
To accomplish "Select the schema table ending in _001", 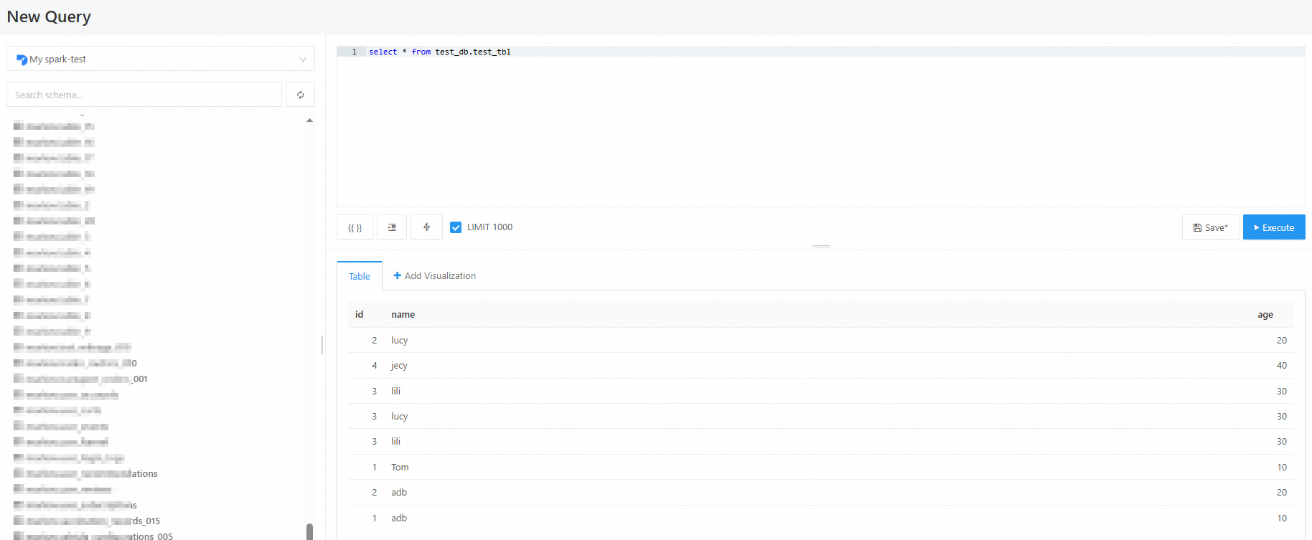I will 80,379.
